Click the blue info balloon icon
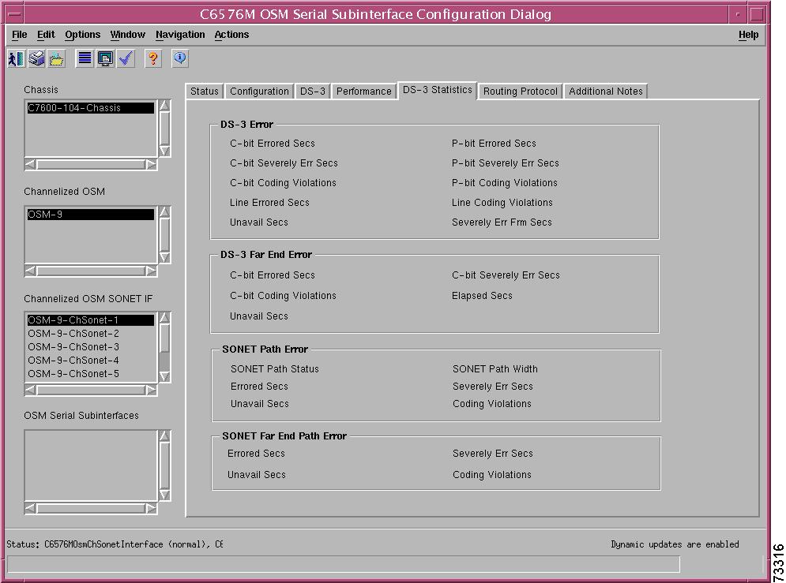 180,59
